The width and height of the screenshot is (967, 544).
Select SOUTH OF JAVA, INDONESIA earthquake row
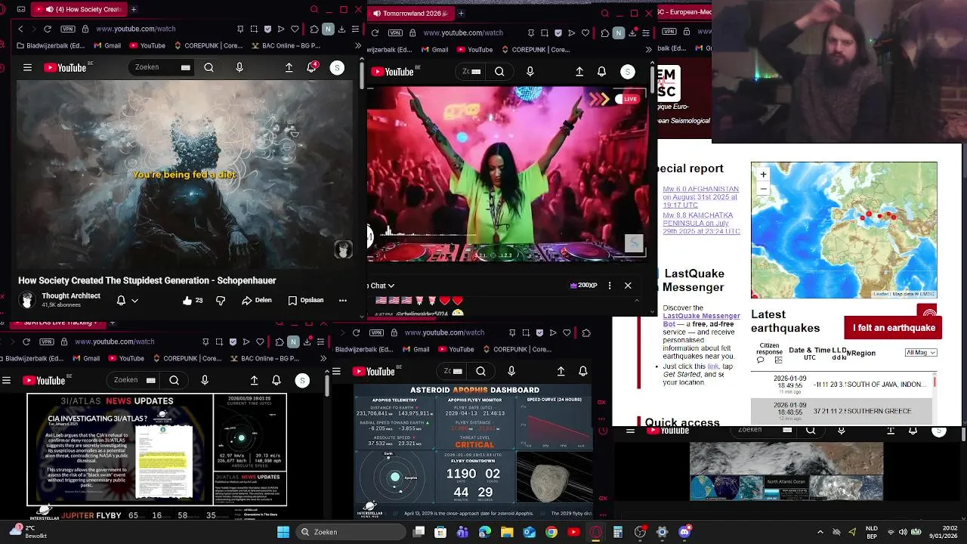(842, 385)
